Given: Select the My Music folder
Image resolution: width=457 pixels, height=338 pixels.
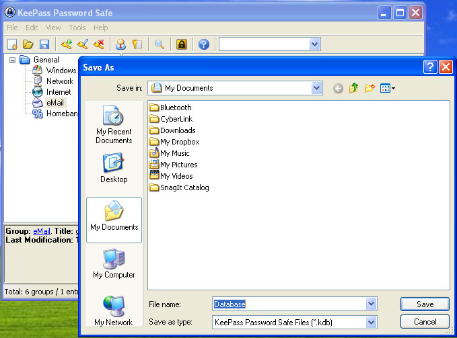Looking at the screenshot, I should click(170, 153).
